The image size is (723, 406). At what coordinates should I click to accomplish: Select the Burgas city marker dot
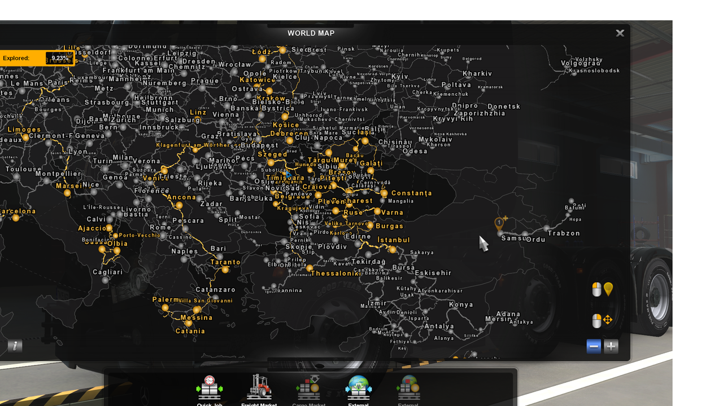pos(371,227)
